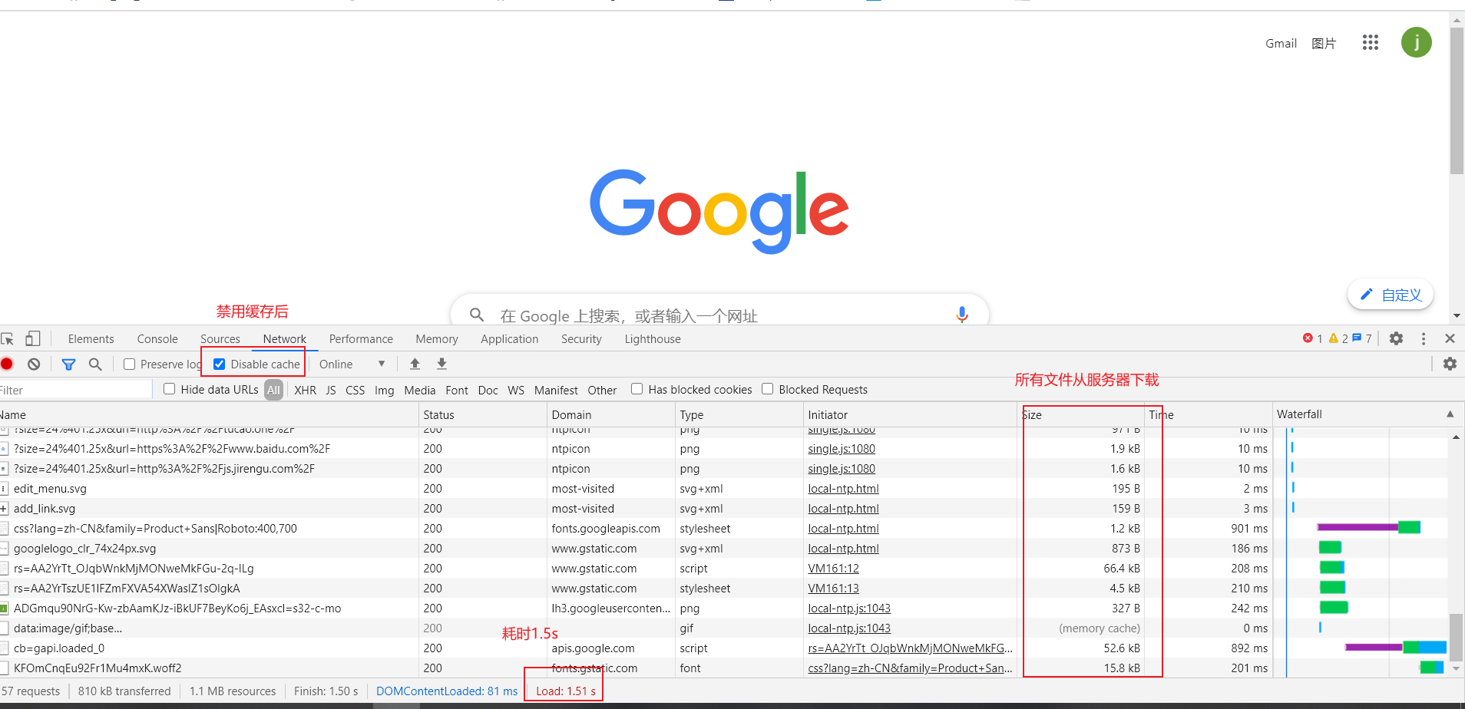Open DevTools settings gear
Screen dimensions: 1465x709
tap(1397, 338)
